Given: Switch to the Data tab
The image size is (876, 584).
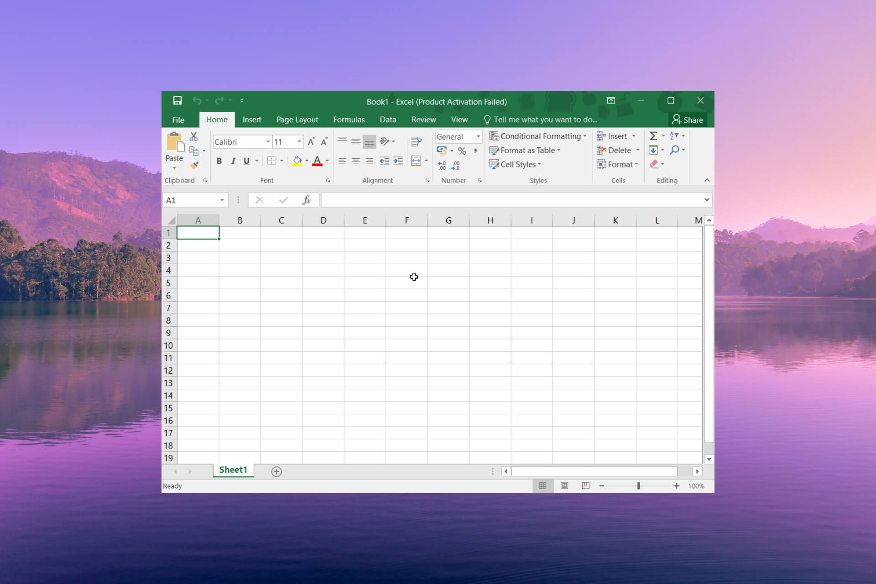Looking at the screenshot, I should (x=388, y=120).
